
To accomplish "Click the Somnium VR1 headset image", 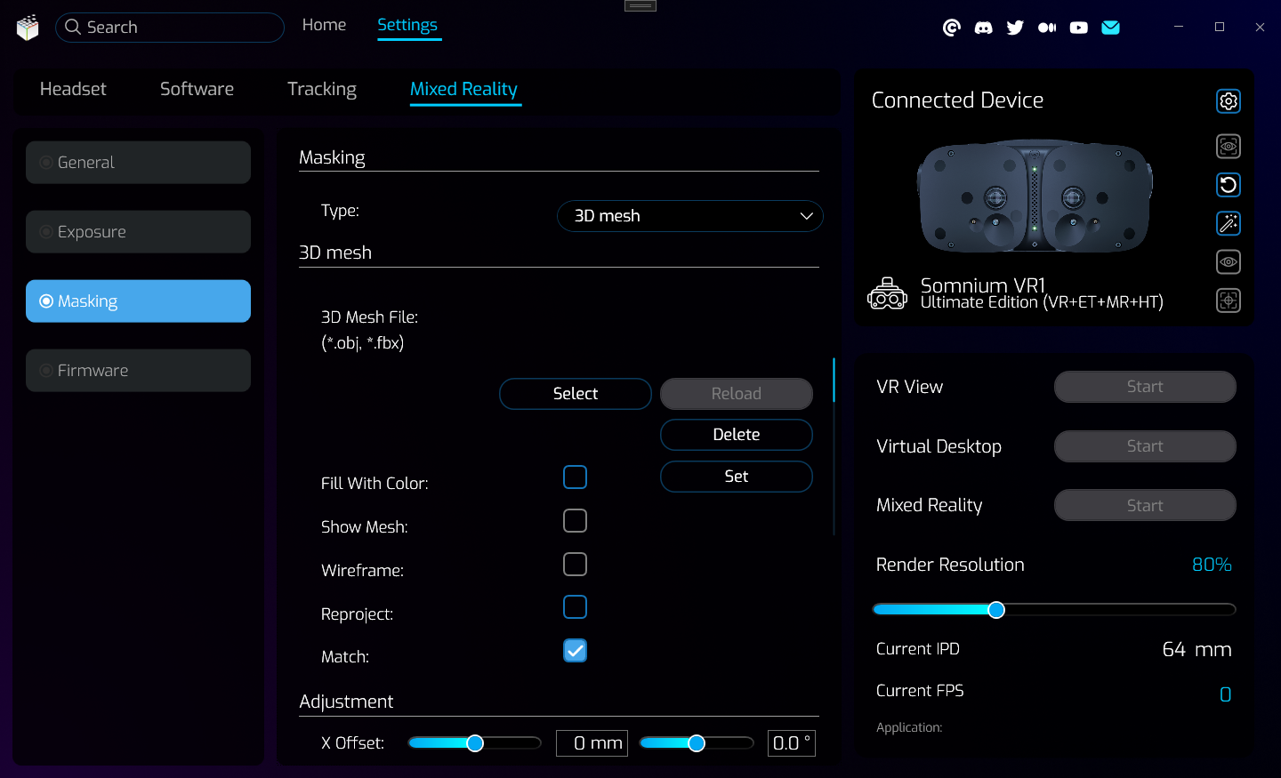I will tap(1035, 197).
